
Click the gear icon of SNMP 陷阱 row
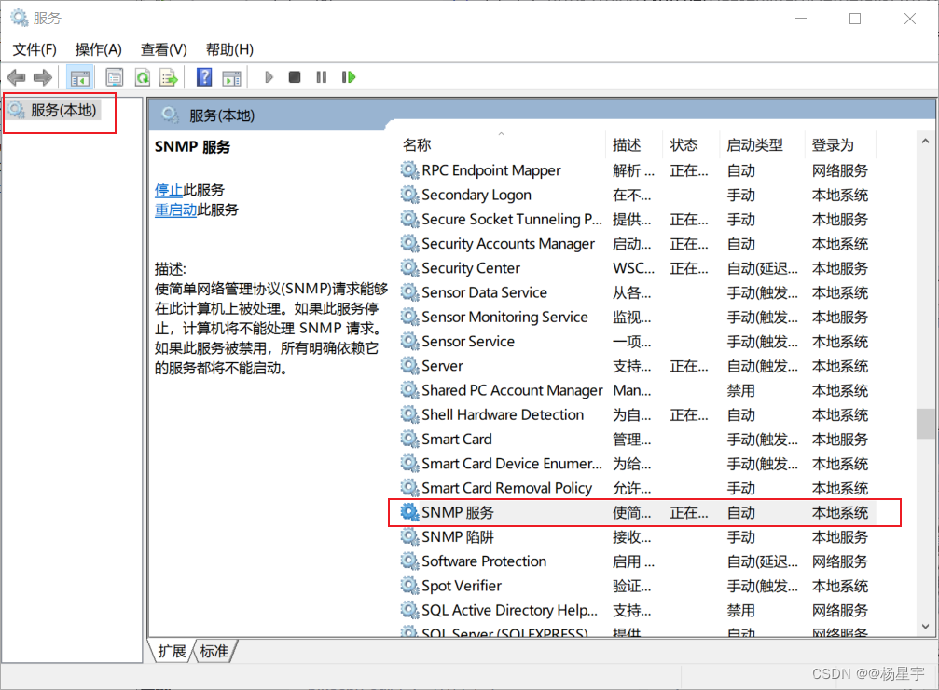(409, 537)
